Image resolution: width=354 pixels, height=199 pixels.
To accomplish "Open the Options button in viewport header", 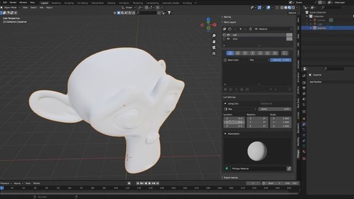I will coord(293,13).
